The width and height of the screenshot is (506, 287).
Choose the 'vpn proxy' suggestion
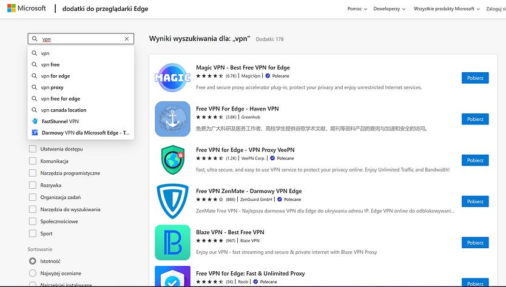click(x=81, y=87)
